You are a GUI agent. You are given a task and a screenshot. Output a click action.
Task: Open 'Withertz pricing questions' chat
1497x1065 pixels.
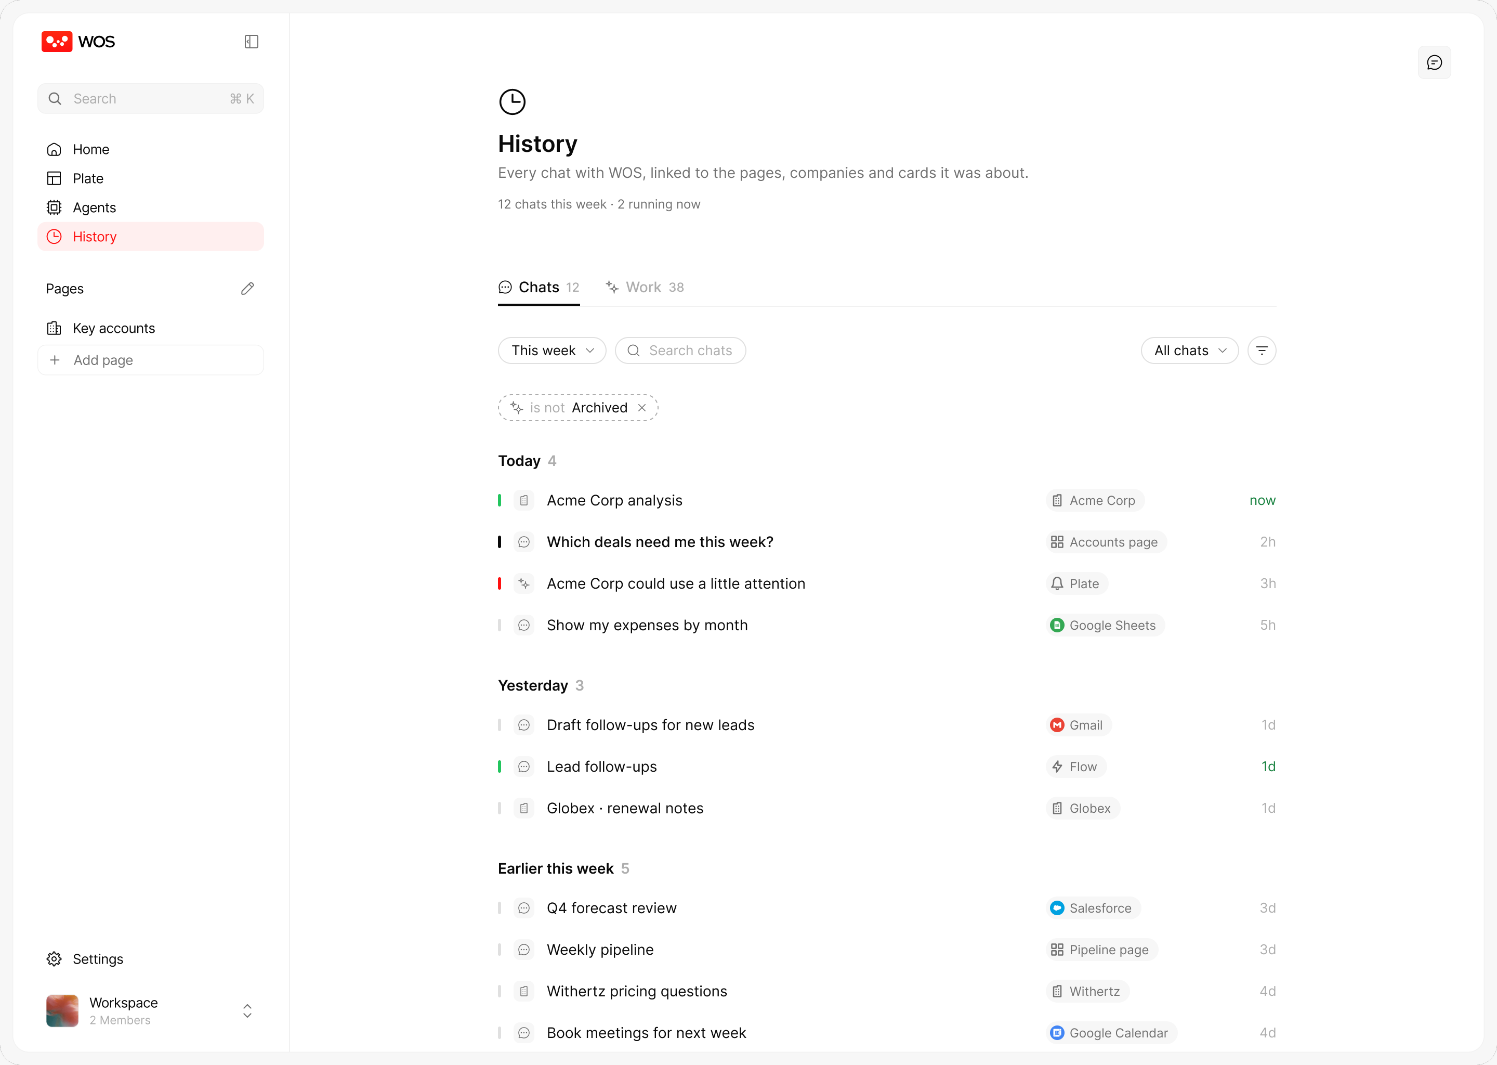[636, 991]
